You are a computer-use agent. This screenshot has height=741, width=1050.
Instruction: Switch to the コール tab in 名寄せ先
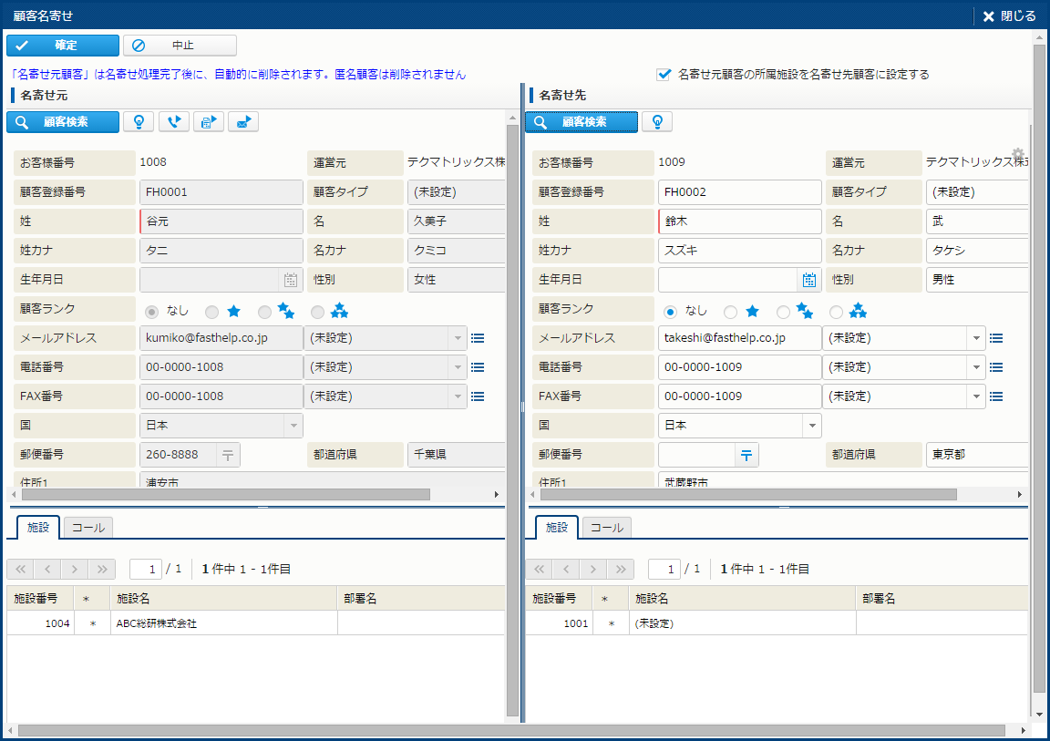click(607, 528)
